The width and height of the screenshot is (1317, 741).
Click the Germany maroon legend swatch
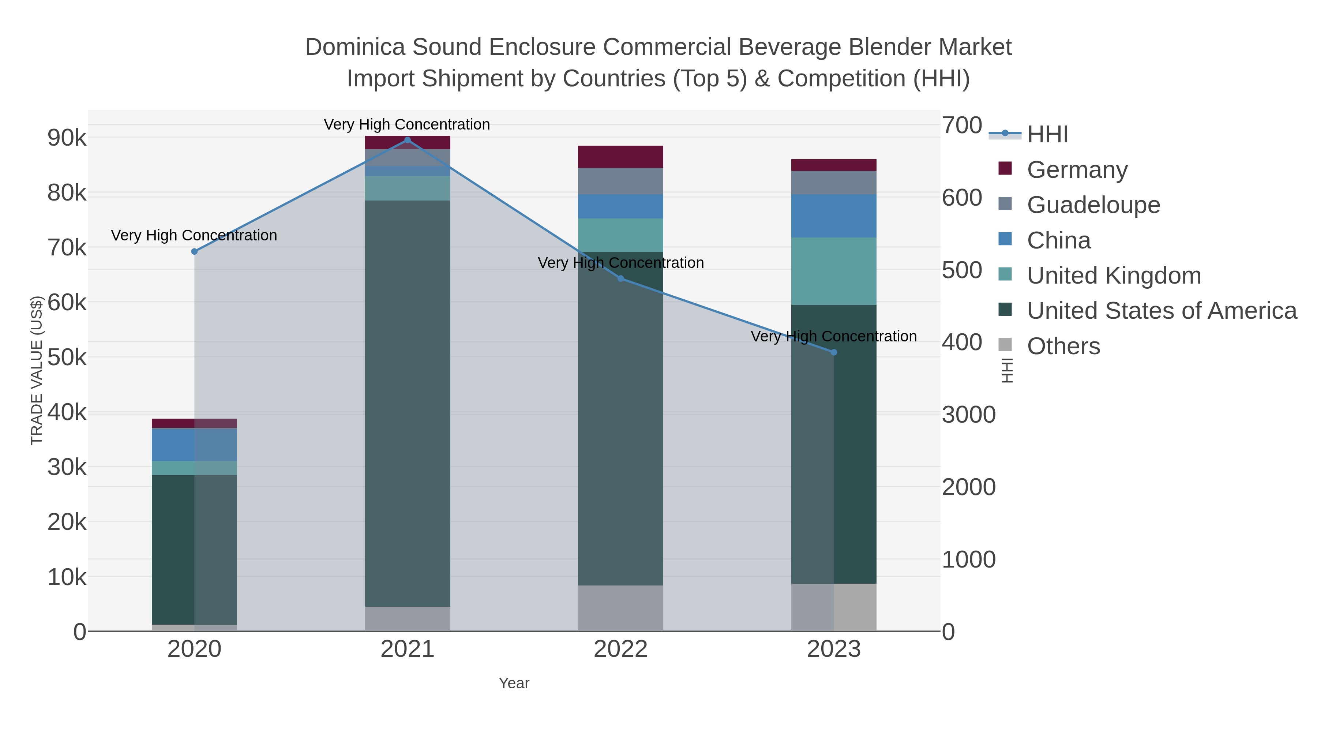(x=1005, y=168)
